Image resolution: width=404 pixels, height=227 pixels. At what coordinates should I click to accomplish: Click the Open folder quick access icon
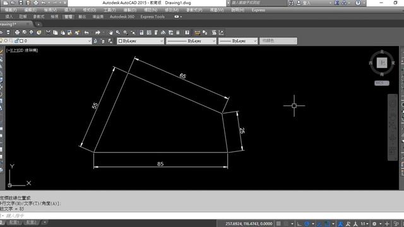coord(13,3)
